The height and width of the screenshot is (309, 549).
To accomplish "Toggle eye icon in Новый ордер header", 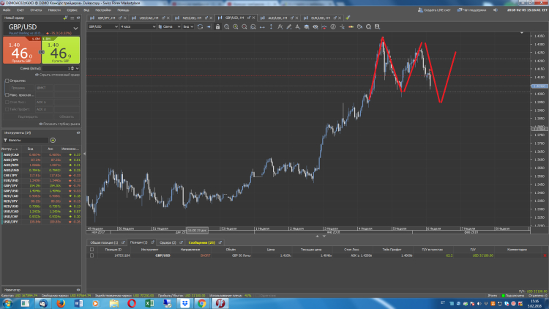I will 78,18.
